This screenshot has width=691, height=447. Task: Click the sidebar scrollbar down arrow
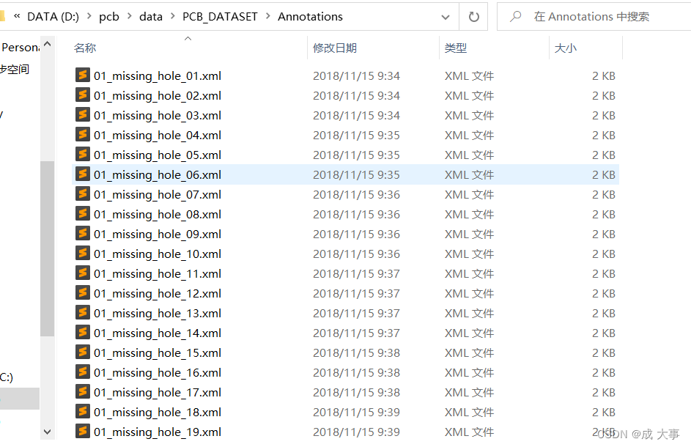48,432
